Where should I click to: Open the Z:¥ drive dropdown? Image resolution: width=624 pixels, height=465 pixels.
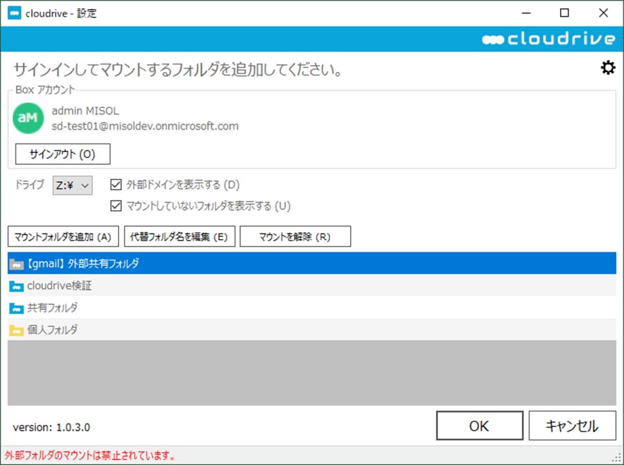72,185
